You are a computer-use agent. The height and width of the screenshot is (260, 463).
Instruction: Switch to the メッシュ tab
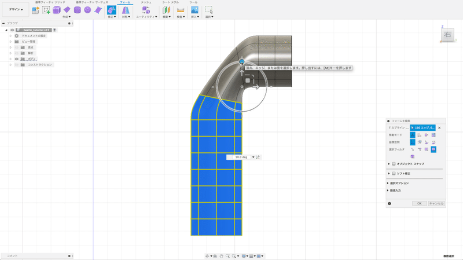[x=146, y=2]
